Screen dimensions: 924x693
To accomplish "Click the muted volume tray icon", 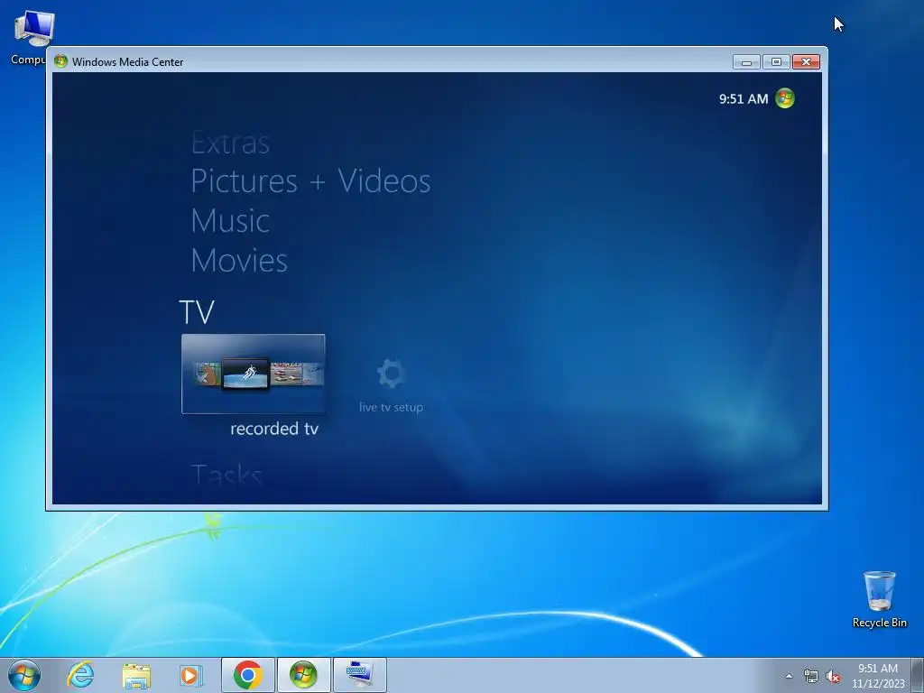I will (833, 676).
